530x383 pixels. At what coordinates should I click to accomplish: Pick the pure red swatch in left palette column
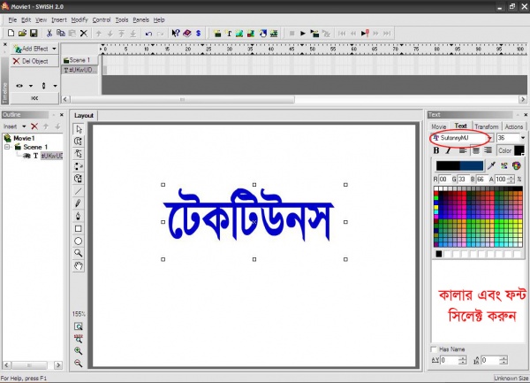coord(436,194)
